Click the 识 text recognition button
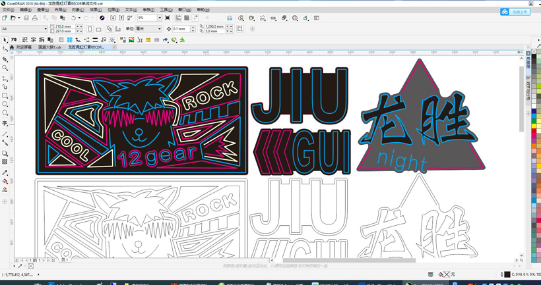 click(25, 39)
